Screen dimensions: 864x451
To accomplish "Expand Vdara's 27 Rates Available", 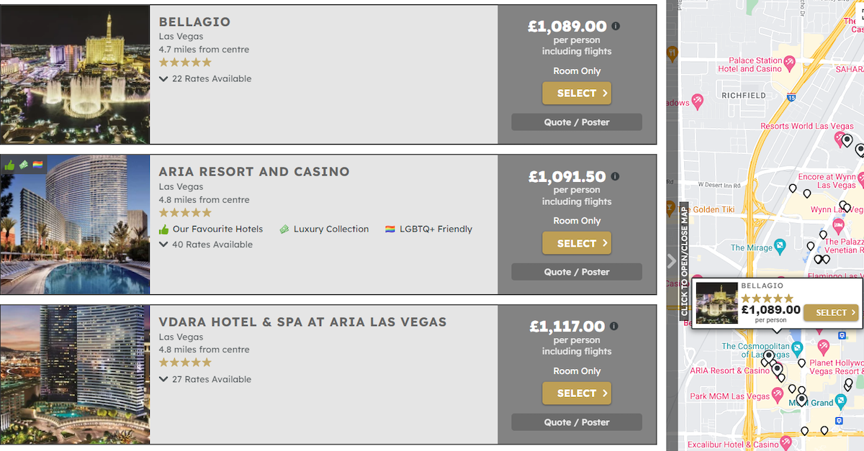I will pos(205,379).
